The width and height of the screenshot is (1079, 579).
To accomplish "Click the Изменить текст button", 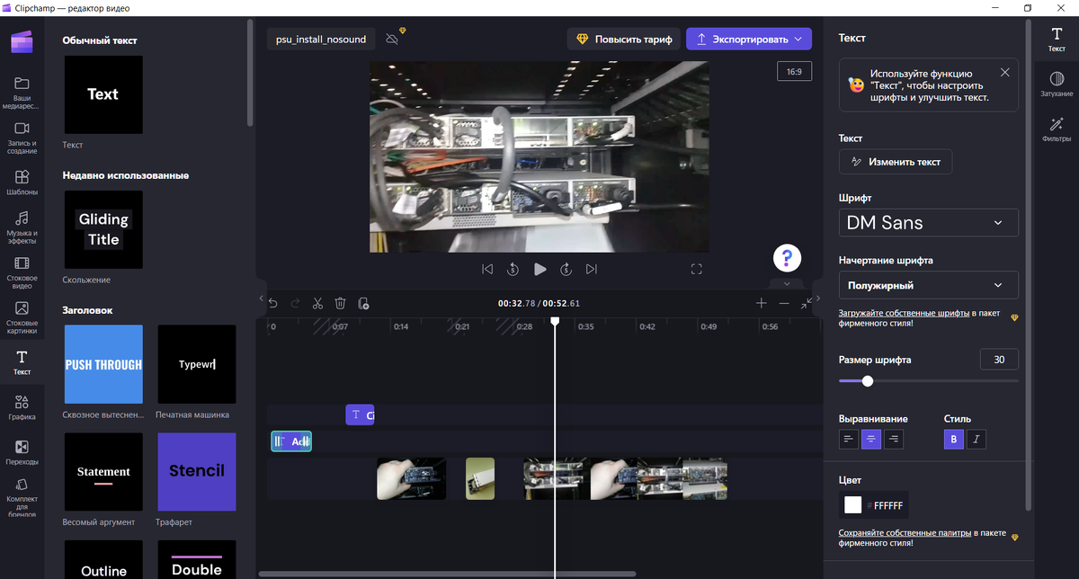I will pyautogui.click(x=896, y=162).
